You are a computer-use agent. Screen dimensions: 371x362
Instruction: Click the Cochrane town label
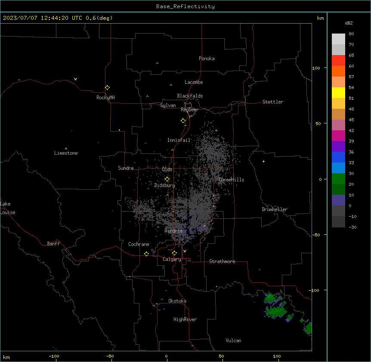pos(139,244)
